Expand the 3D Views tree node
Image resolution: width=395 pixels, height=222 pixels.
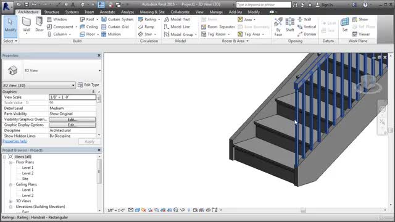click(x=10, y=201)
